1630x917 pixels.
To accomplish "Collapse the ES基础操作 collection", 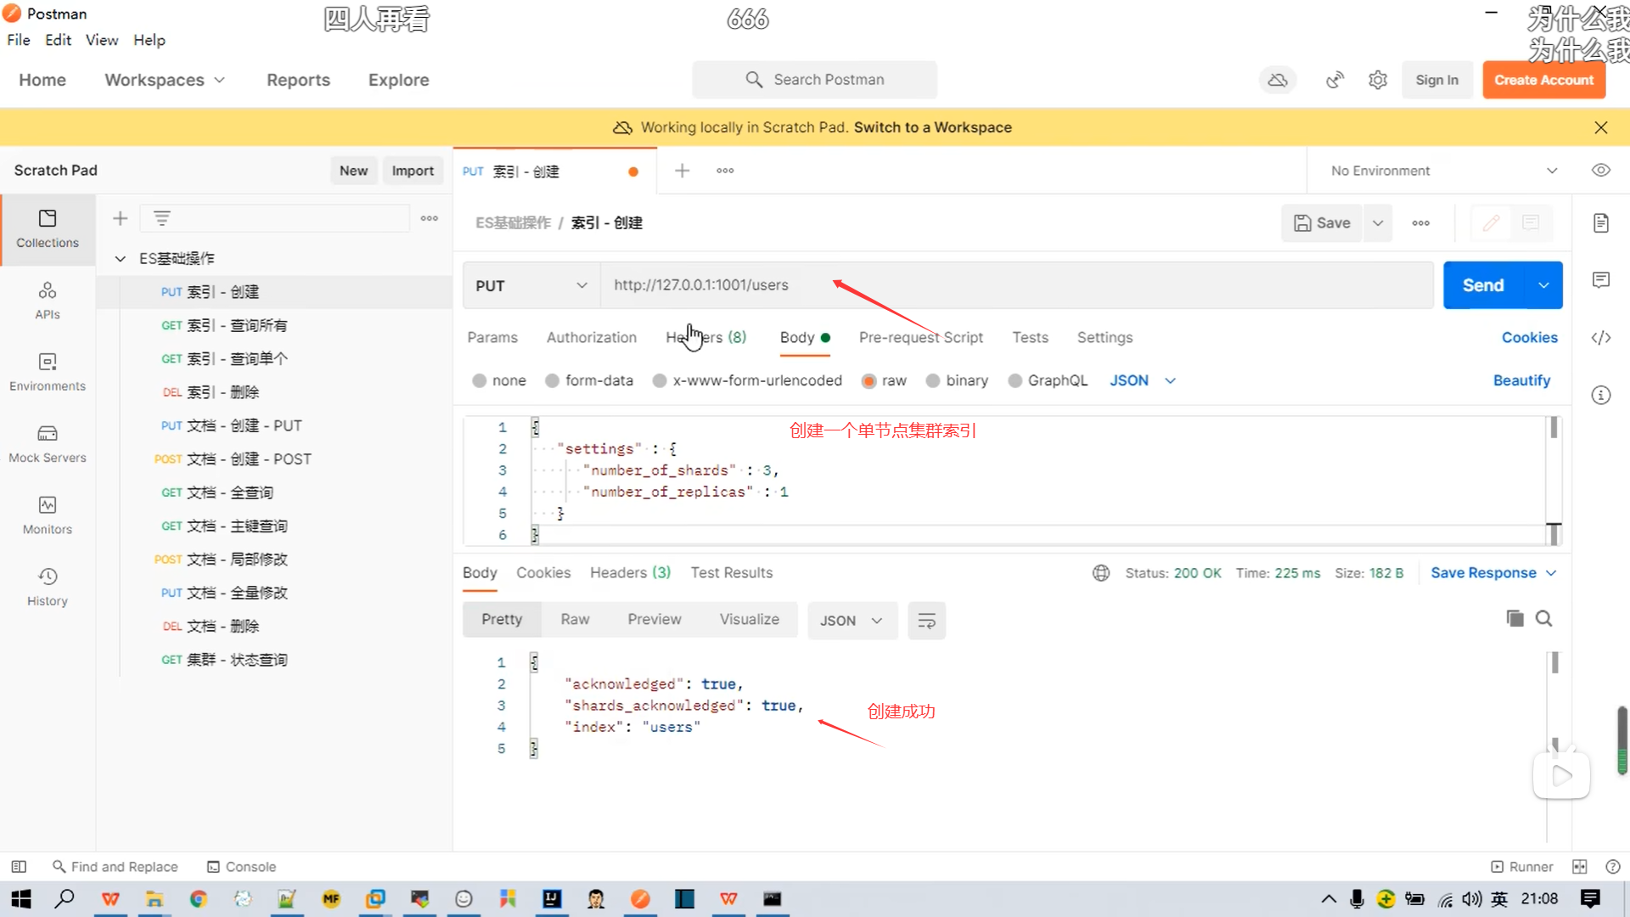I will point(121,258).
